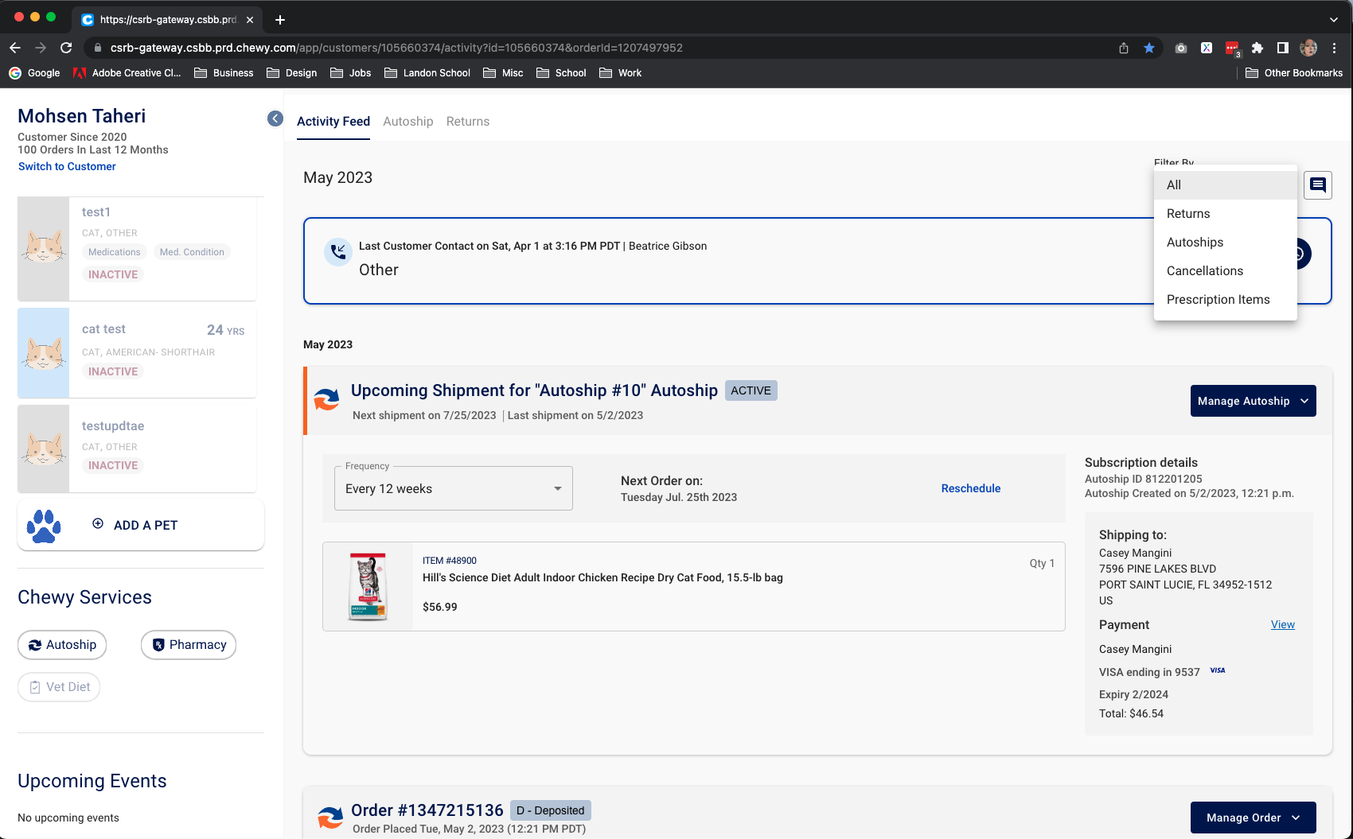Open the cat test pet avatar
1353x839 pixels.
pos(44,353)
